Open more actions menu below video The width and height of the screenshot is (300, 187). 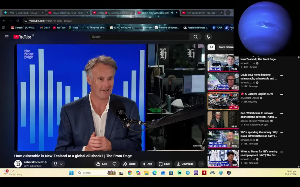[x=201, y=164]
